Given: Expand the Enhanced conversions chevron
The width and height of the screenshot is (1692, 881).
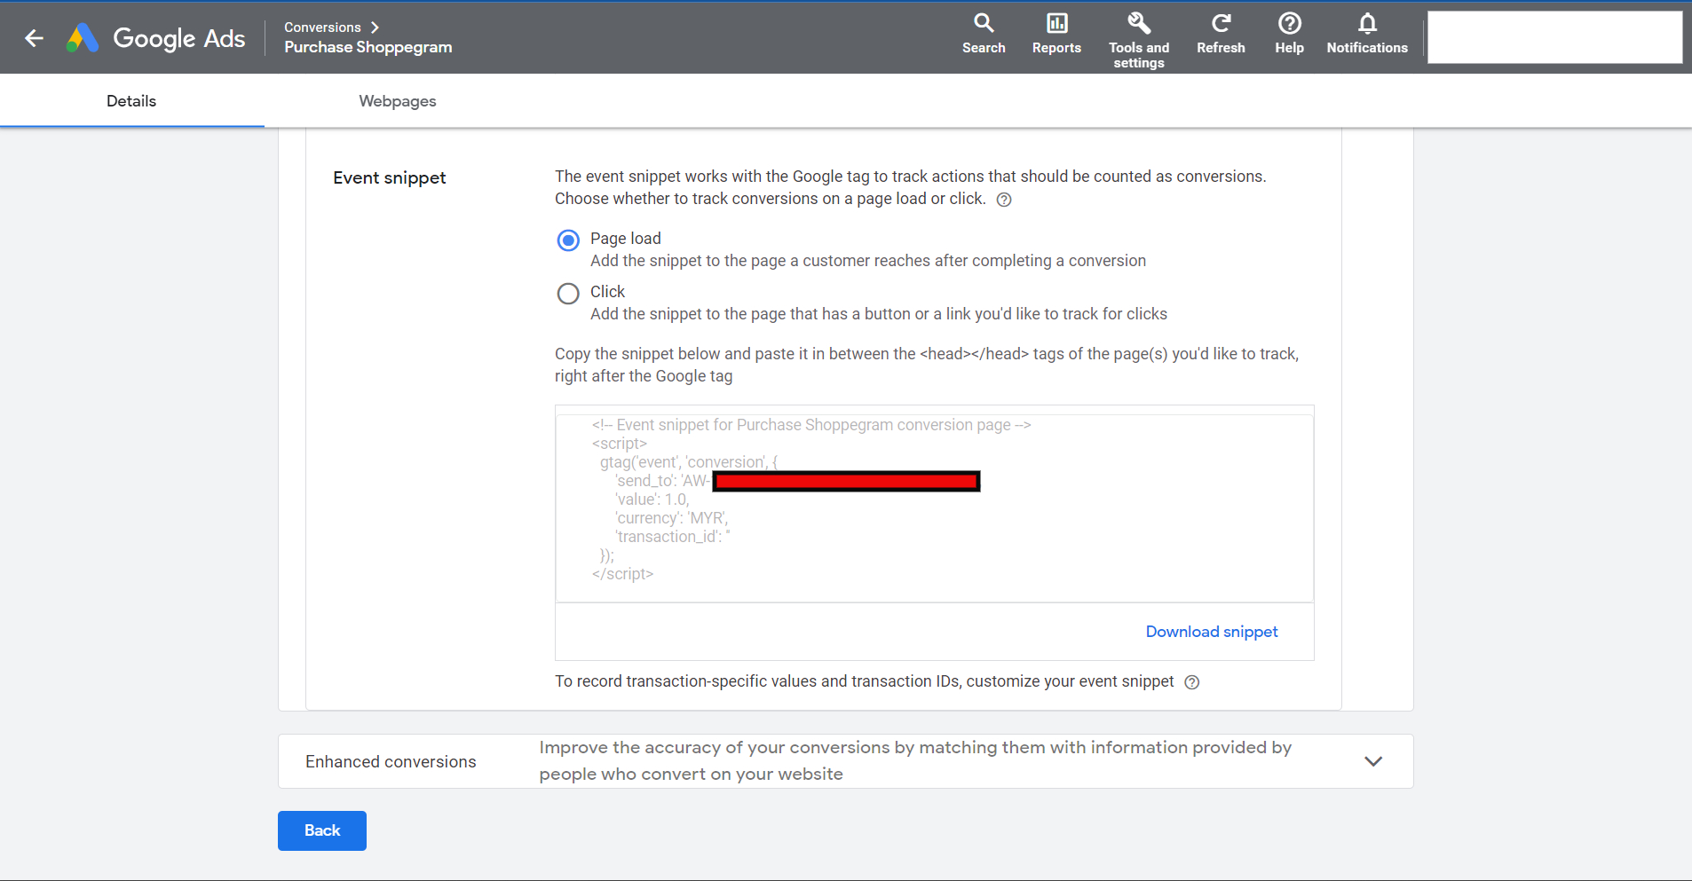Looking at the screenshot, I should [x=1373, y=761].
